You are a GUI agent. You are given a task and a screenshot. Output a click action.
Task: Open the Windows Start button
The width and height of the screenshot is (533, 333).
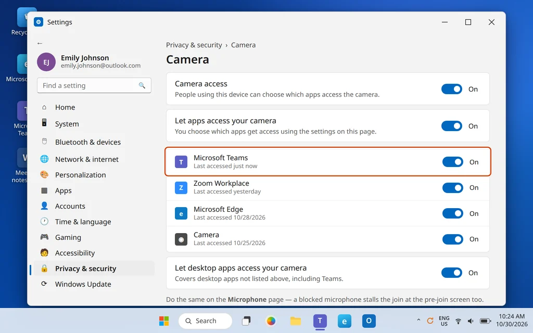pyautogui.click(x=164, y=321)
